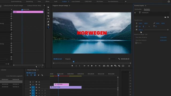Create group folder in Essential Graphics
The image size is (171, 96).
(165, 17)
